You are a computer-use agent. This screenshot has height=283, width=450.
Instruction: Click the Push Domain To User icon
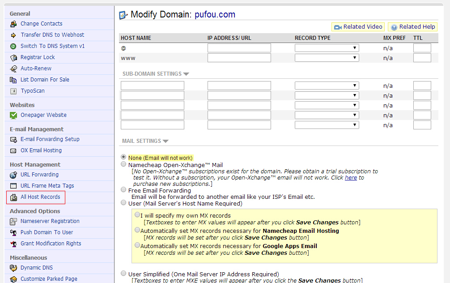(x=13, y=232)
